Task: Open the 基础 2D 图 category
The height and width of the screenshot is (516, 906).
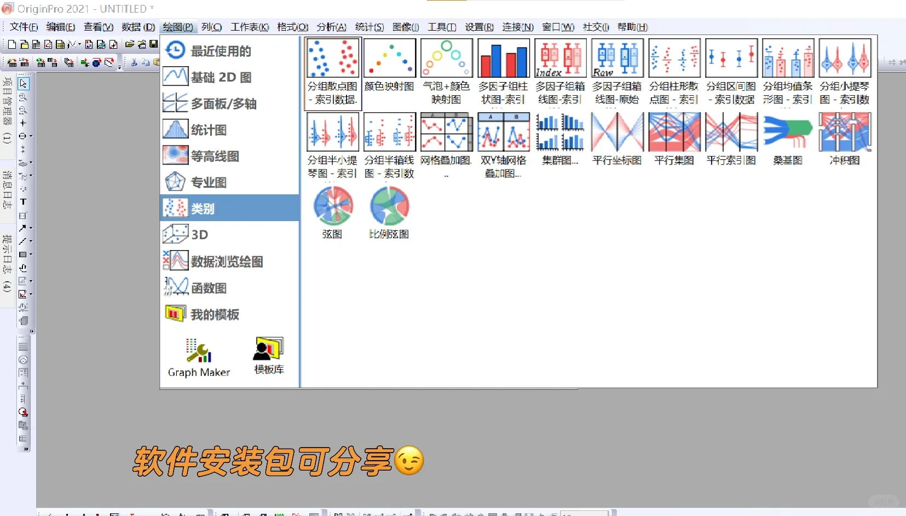Action: pyautogui.click(x=229, y=77)
